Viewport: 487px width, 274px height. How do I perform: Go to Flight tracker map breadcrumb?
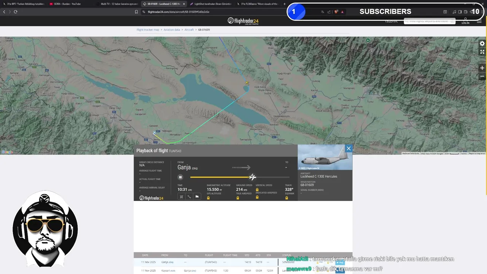pyautogui.click(x=148, y=30)
